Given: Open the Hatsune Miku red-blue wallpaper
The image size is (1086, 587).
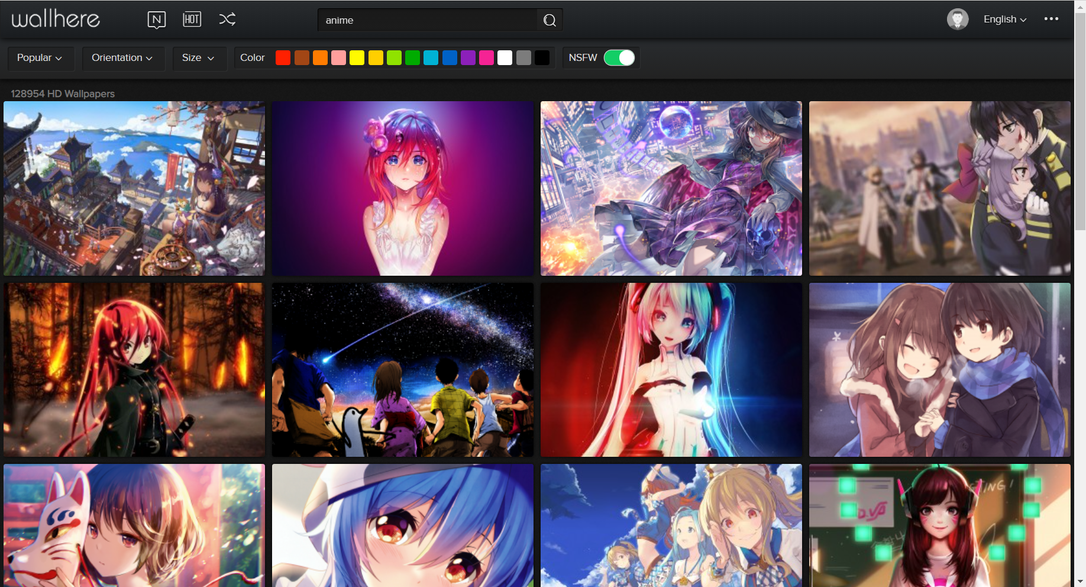Looking at the screenshot, I should (671, 370).
